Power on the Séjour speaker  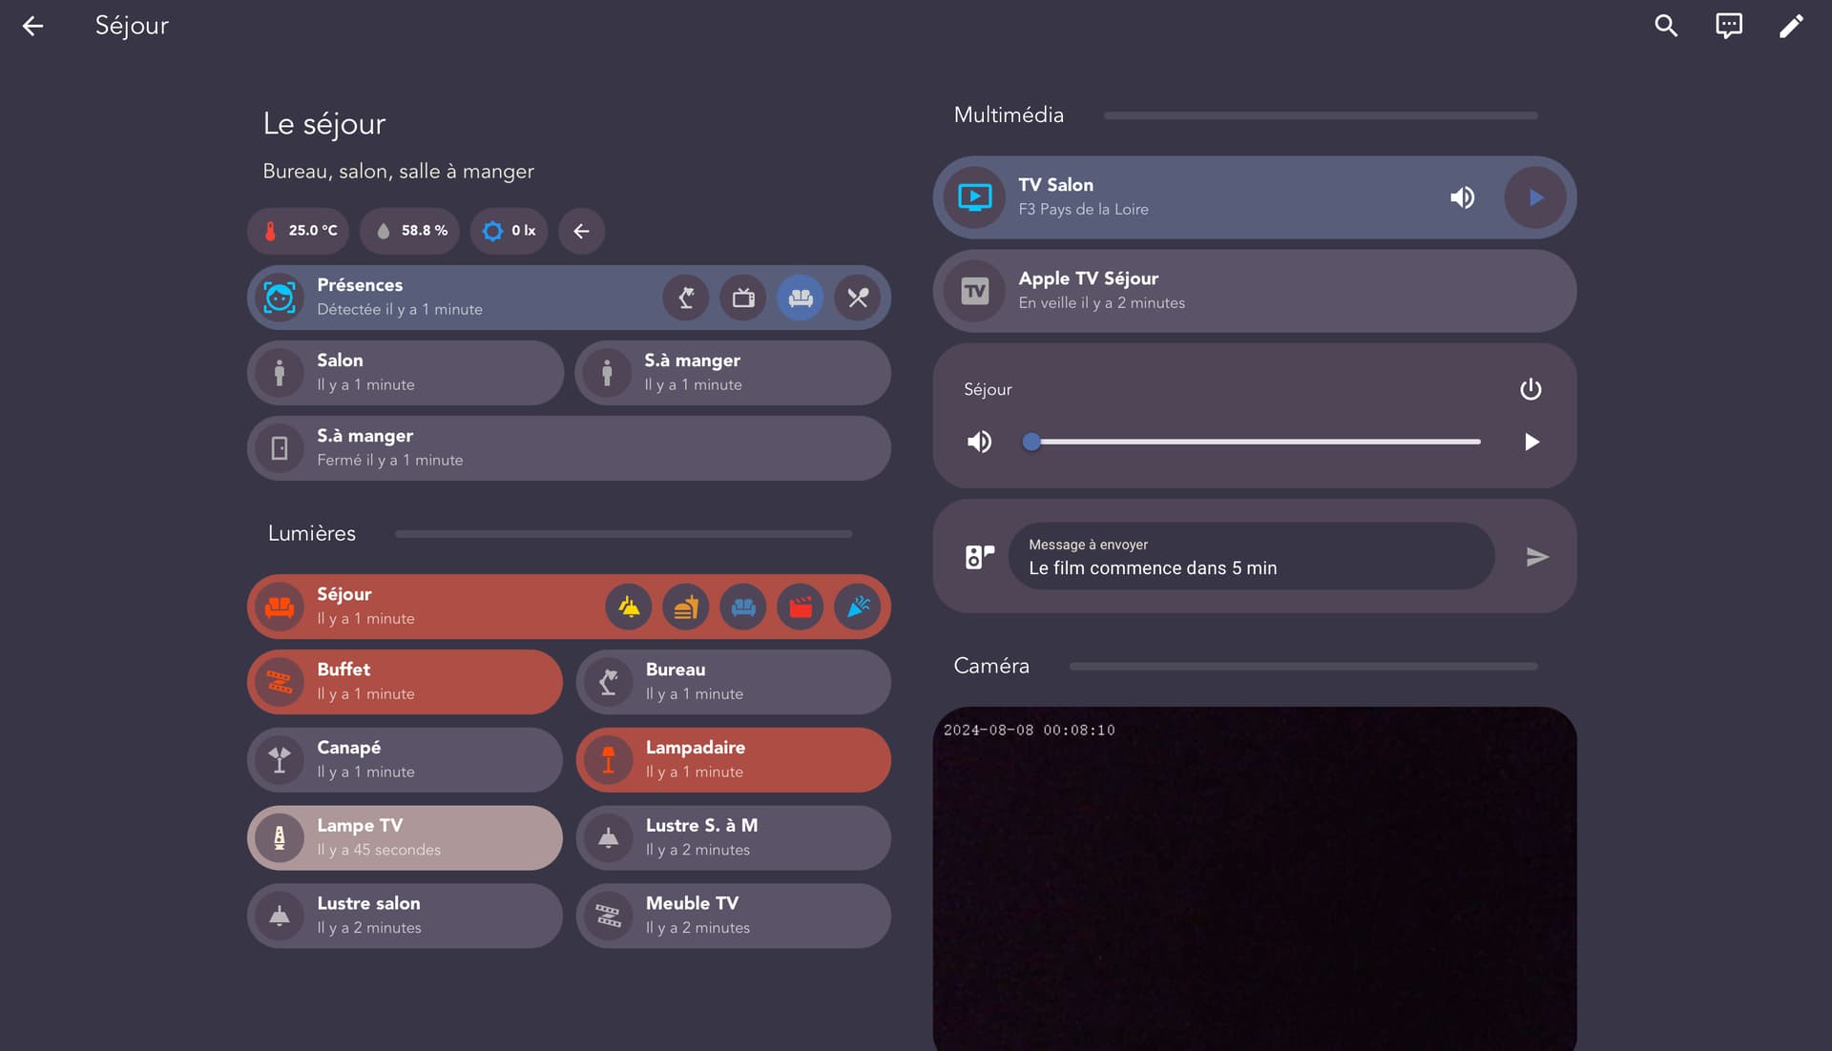pyautogui.click(x=1530, y=389)
